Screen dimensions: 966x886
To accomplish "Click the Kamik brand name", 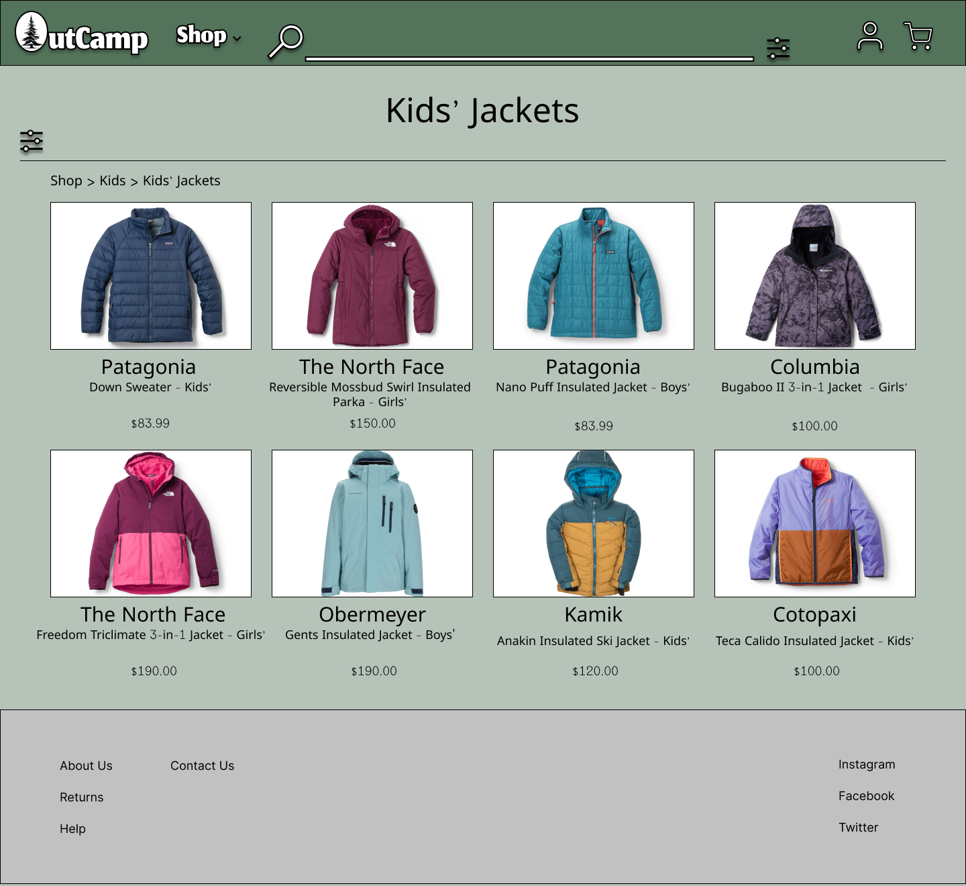I will (x=594, y=614).
